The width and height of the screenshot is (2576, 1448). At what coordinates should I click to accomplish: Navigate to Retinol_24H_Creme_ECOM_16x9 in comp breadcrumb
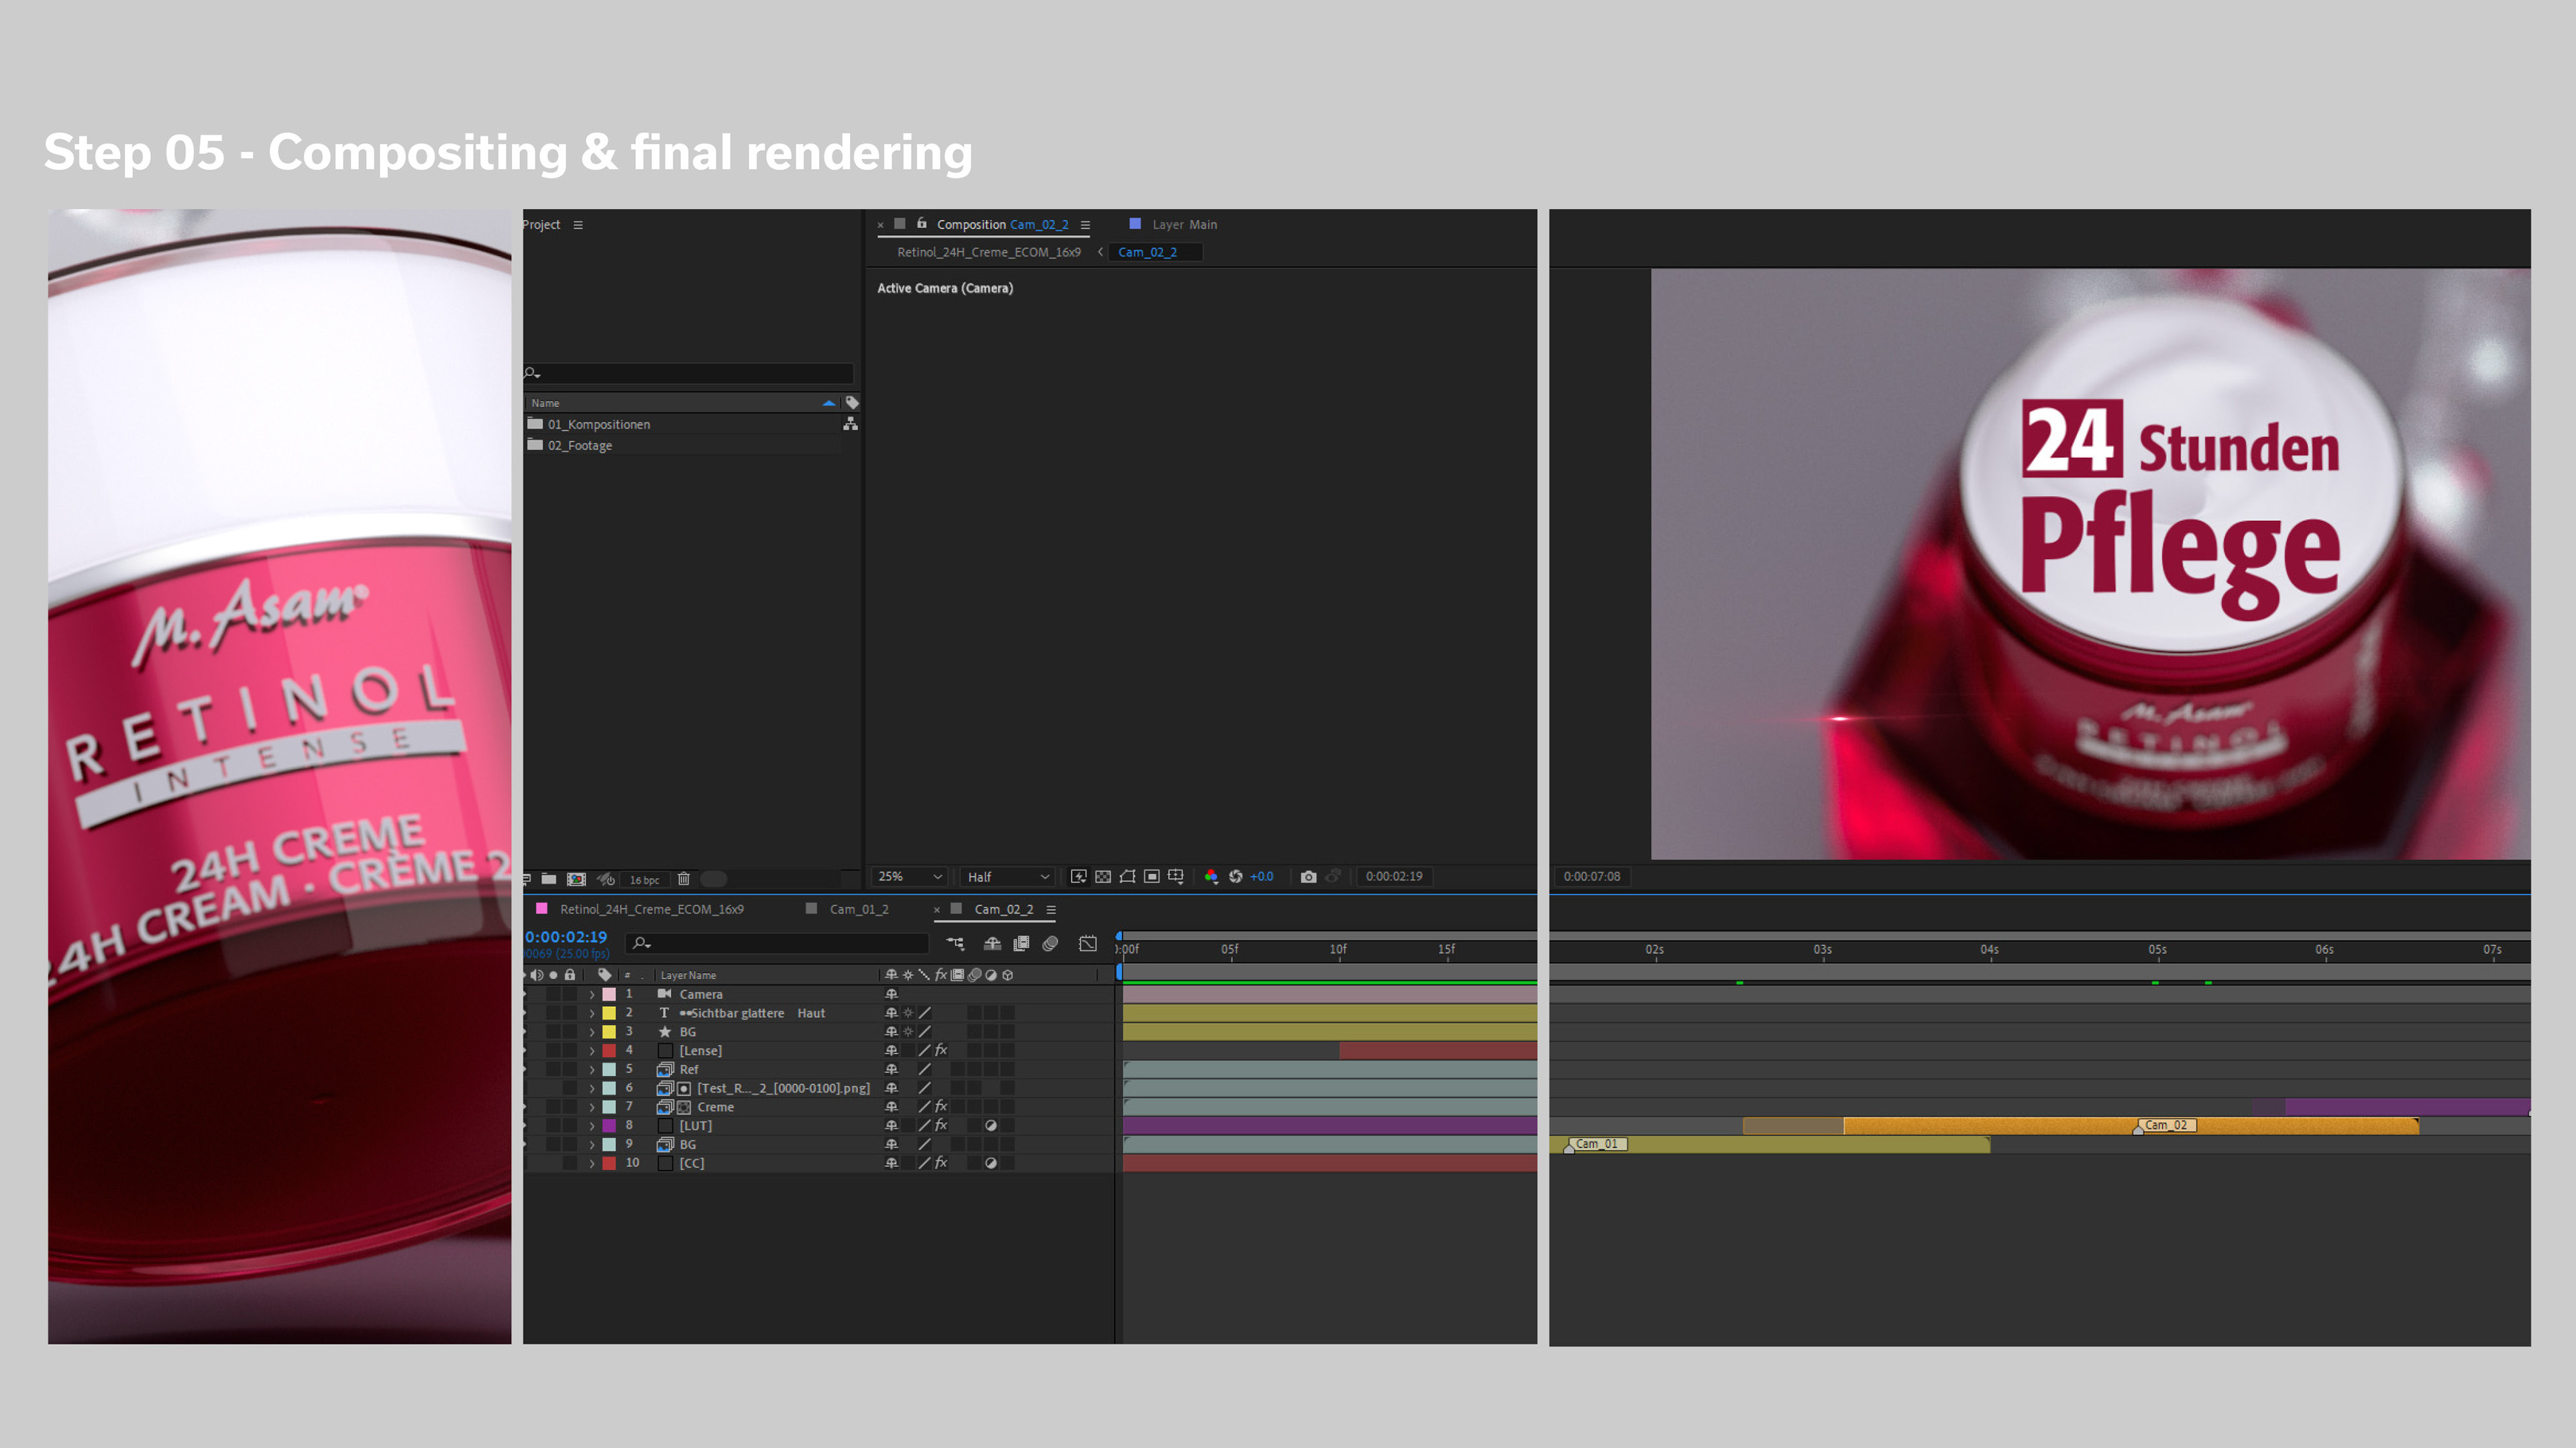coord(988,252)
